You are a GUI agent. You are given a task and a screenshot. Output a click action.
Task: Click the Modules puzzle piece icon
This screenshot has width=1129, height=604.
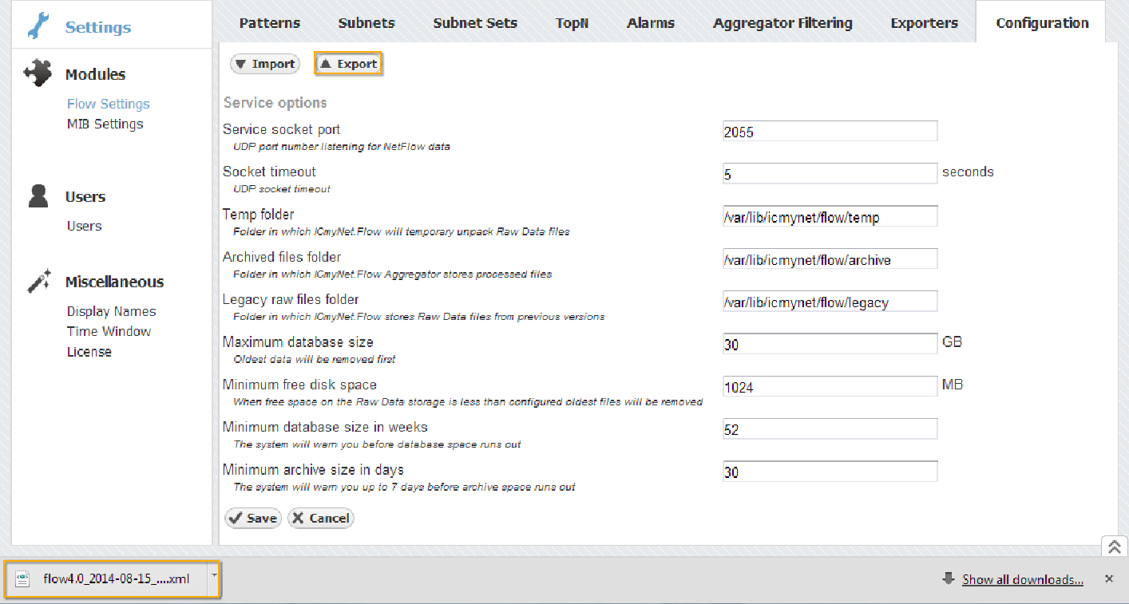[36, 72]
